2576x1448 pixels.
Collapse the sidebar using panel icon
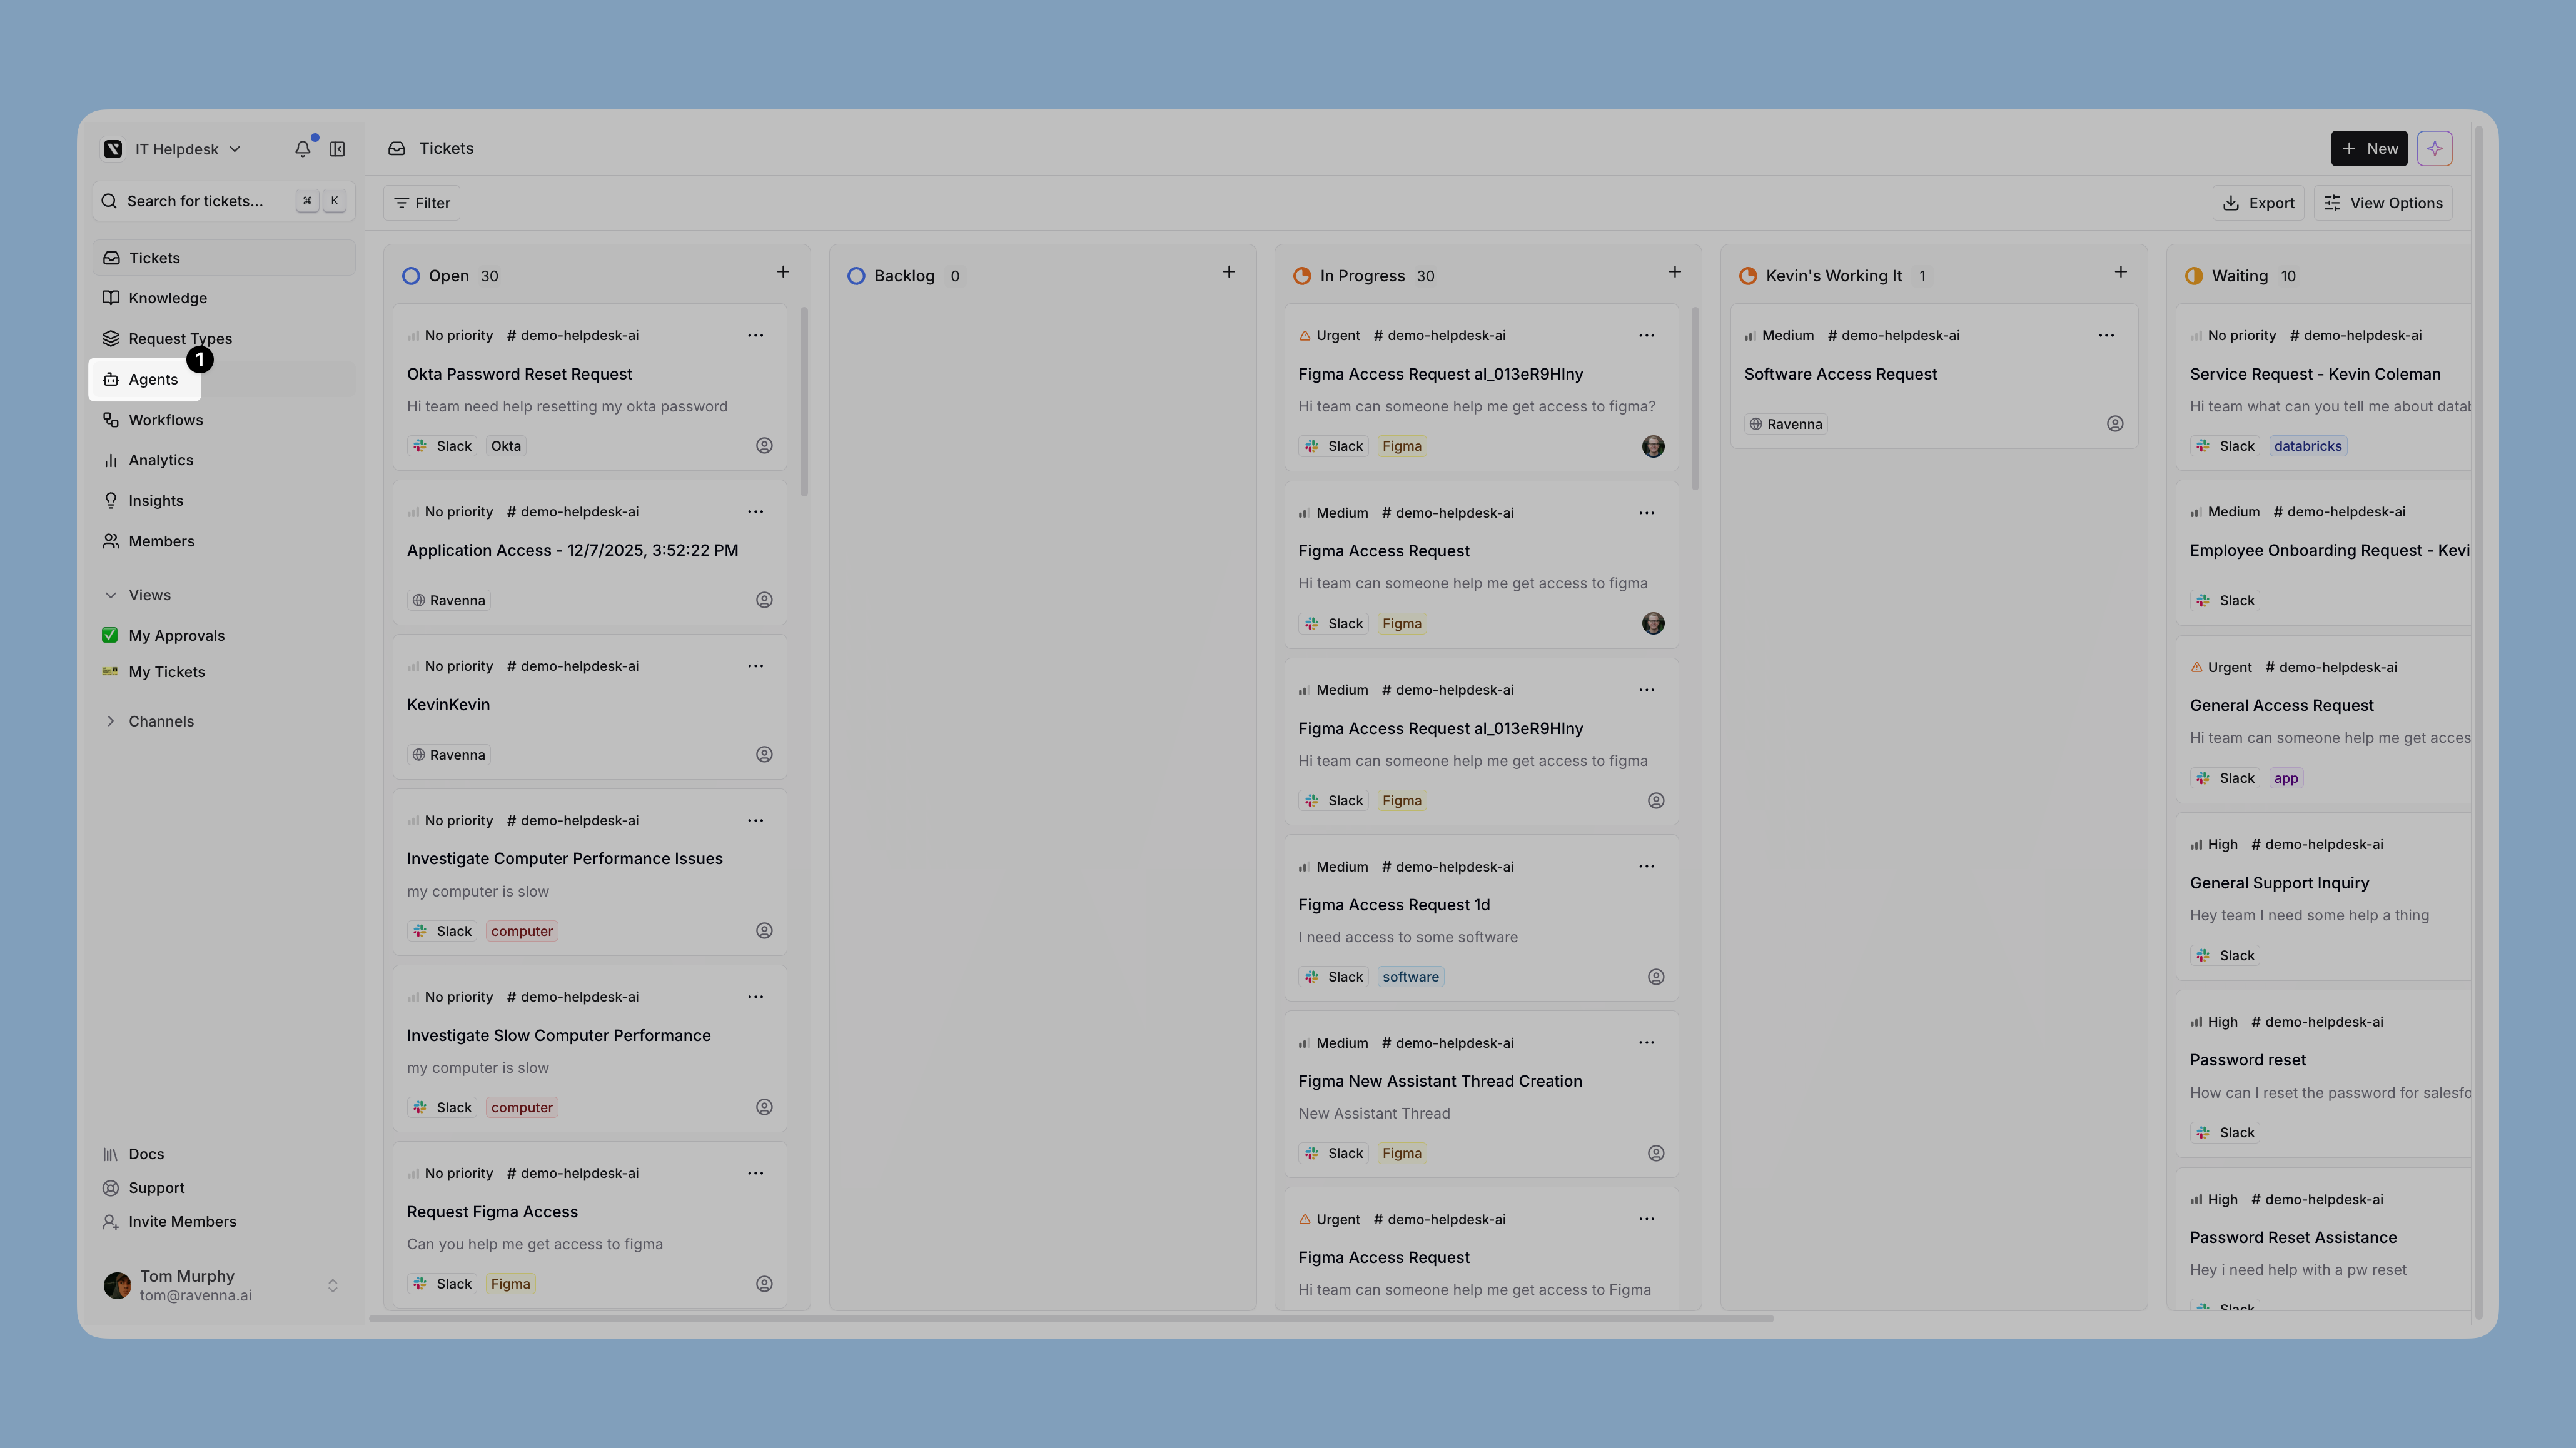pos(338,149)
